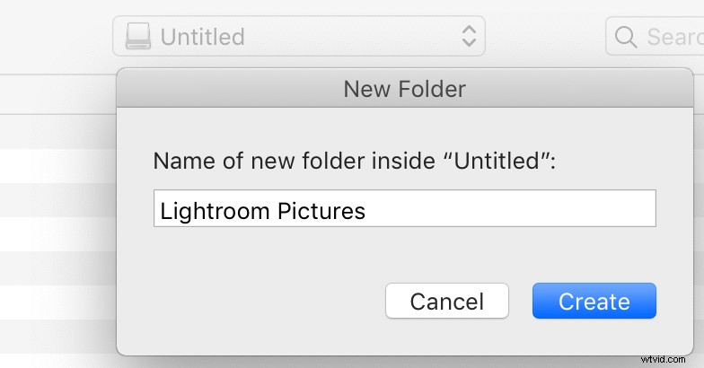Click the New Folder dialog title bar

click(404, 88)
